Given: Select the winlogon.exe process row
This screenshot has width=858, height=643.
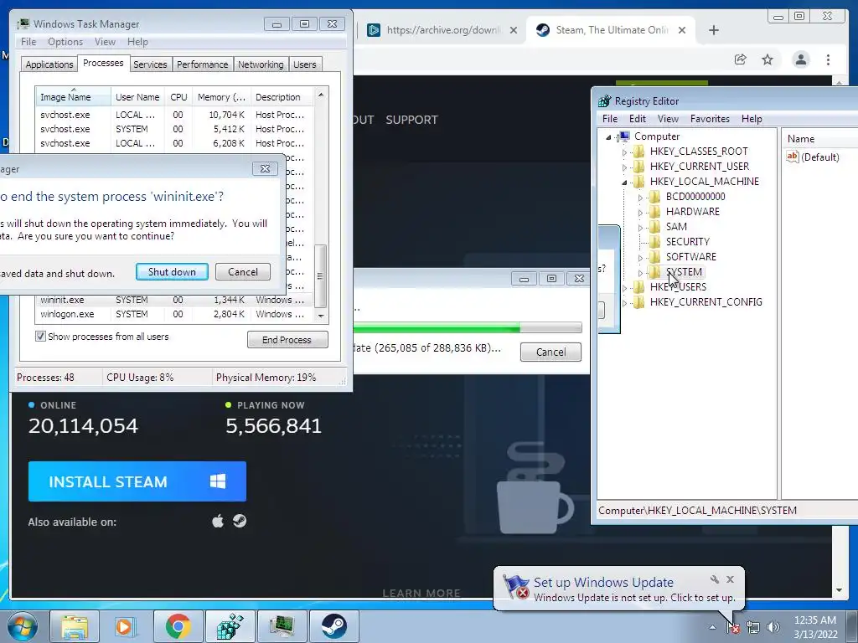Looking at the screenshot, I should [174, 314].
